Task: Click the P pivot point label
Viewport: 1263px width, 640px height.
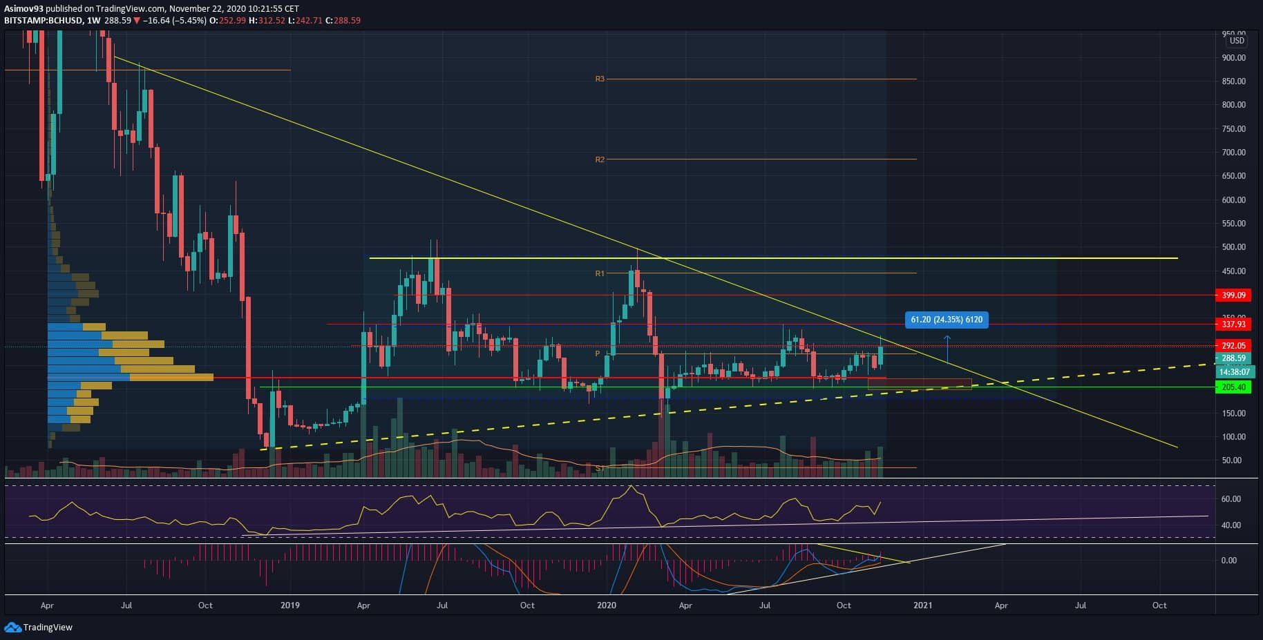Action: pos(598,353)
